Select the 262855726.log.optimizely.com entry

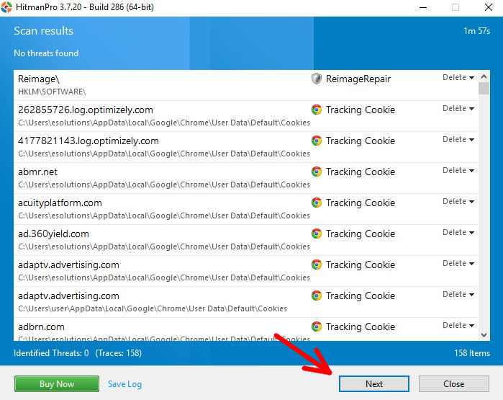[245, 116]
